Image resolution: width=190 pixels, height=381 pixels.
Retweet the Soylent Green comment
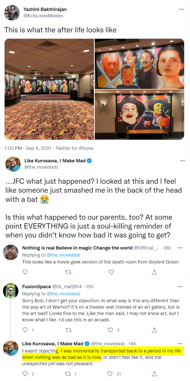(68, 272)
